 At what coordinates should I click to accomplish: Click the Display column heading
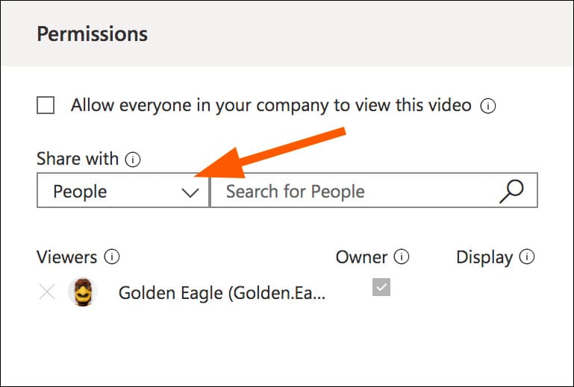484,257
